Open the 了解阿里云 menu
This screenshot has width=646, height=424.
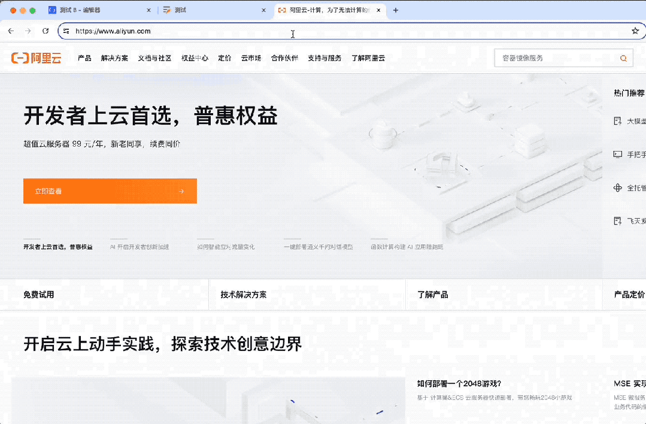click(x=368, y=58)
